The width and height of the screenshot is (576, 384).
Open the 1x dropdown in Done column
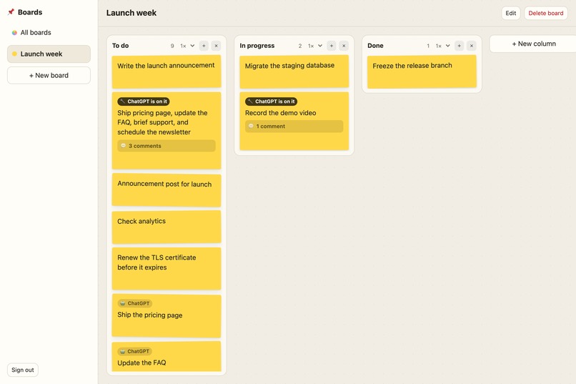pyautogui.click(x=443, y=46)
